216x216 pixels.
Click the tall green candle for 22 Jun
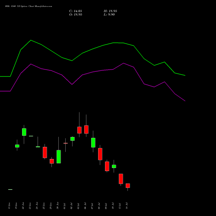pos(24,132)
